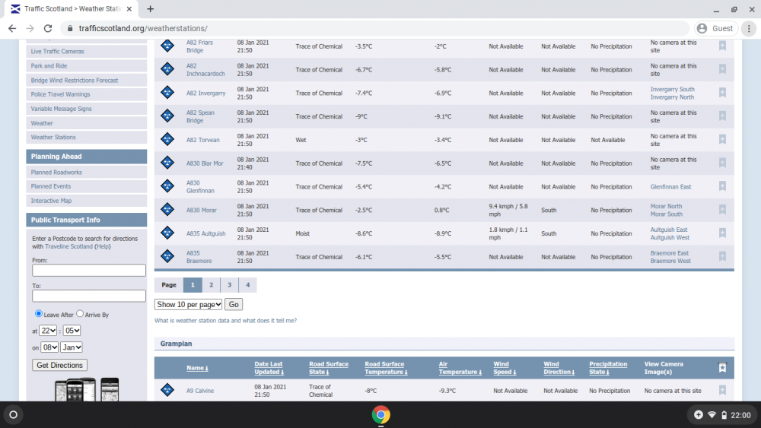Click the From postcode input field
This screenshot has width=761, height=428.
pyautogui.click(x=89, y=270)
